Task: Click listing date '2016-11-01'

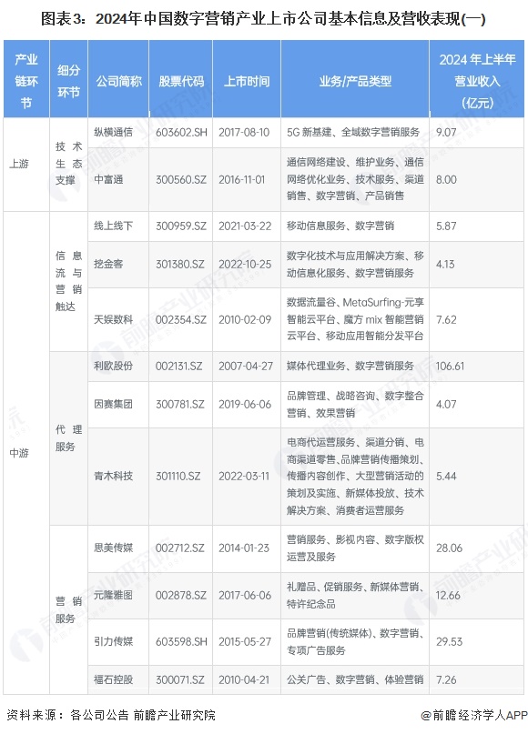Action: coord(242,179)
